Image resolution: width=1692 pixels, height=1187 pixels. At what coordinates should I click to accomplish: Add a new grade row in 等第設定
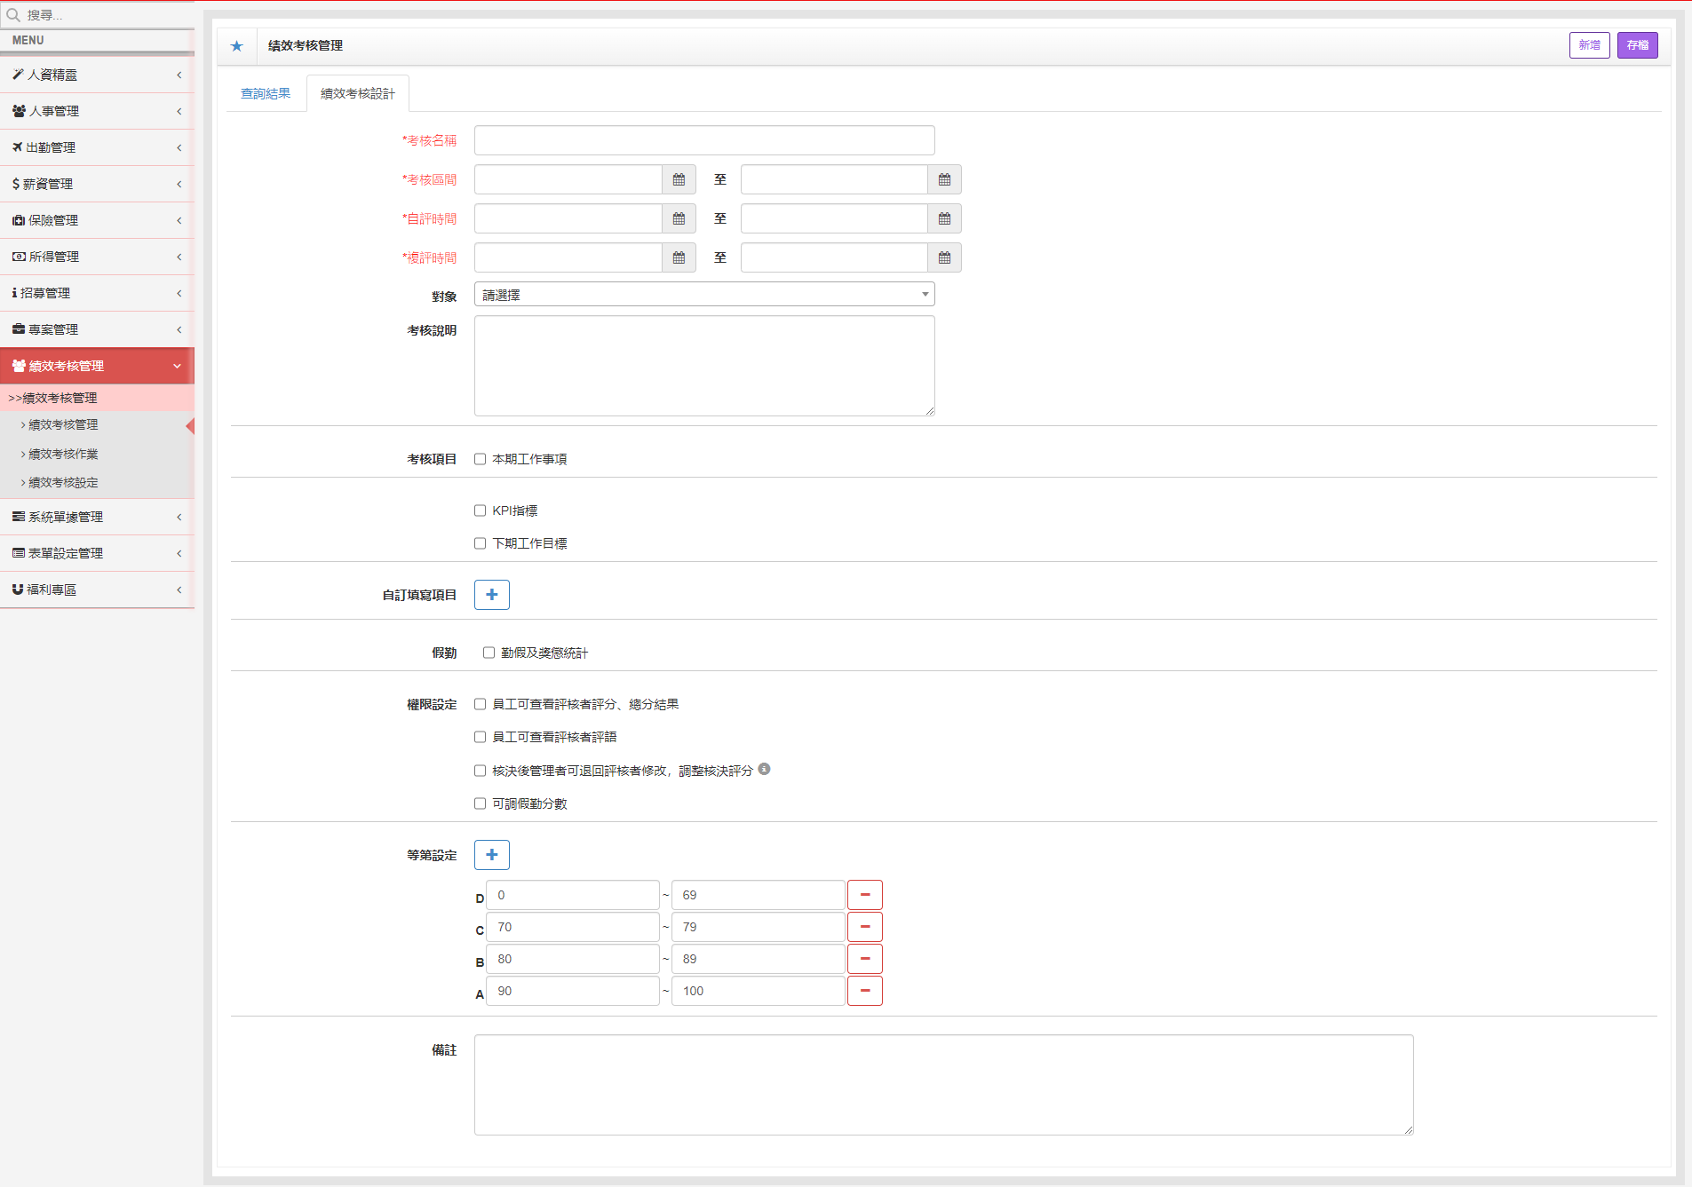[x=492, y=855]
